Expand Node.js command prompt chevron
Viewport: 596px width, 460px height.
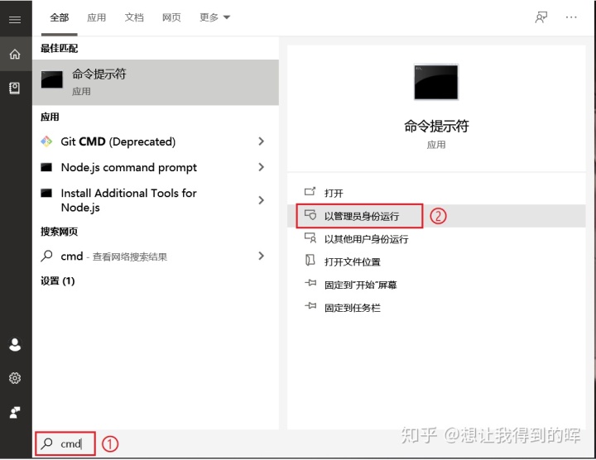pos(261,167)
